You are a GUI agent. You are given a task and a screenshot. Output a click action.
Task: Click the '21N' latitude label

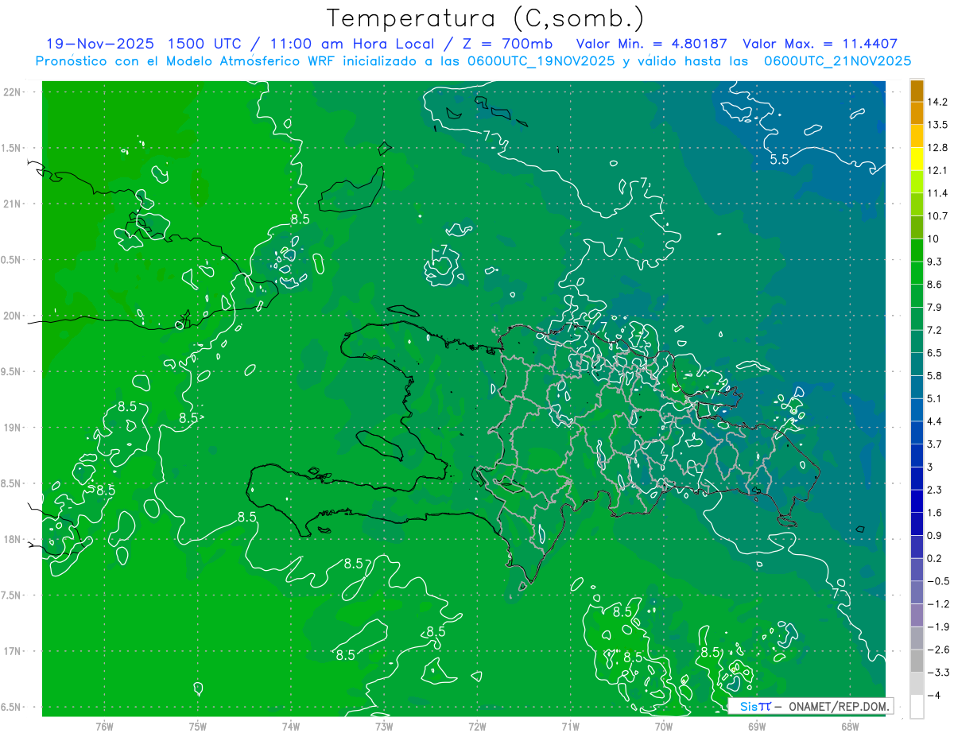click(13, 204)
